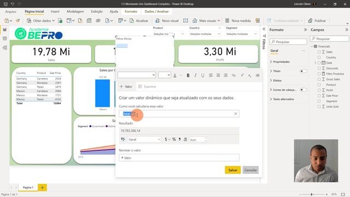Check the Country field checkbox
This screenshot has width=350, height=197.
[319, 57]
